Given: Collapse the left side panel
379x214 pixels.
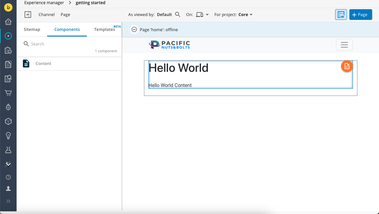Looking at the screenshot, I should click(x=28, y=15).
